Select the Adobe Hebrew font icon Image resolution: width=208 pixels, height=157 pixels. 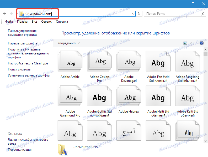129,96
